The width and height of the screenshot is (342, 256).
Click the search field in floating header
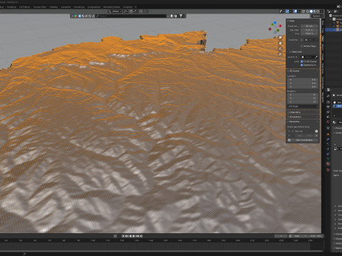[x=131, y=16]
